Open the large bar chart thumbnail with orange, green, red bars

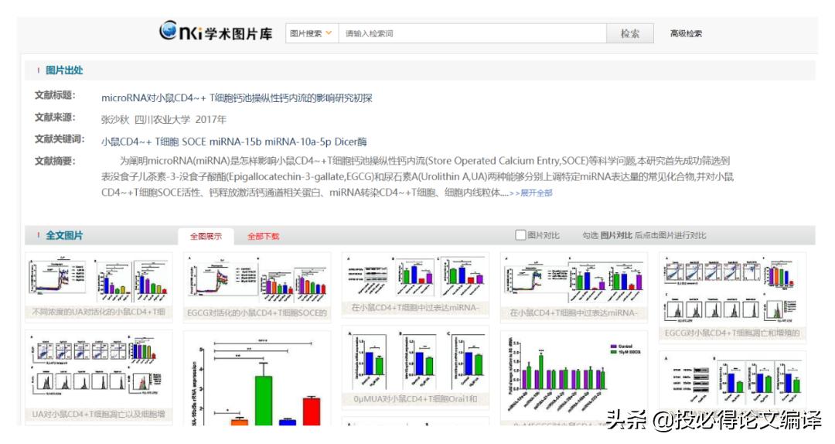pos(257,378)
